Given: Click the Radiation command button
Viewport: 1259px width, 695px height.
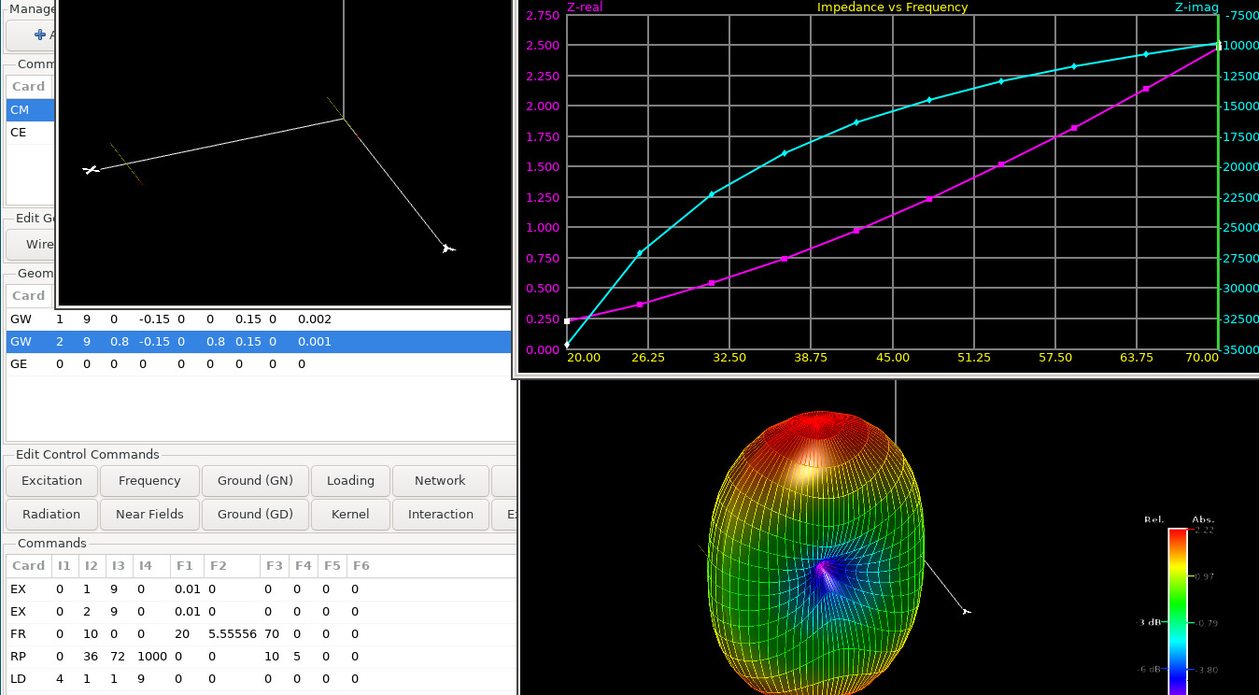Looking at the screenshot, I should coord(51,515).
